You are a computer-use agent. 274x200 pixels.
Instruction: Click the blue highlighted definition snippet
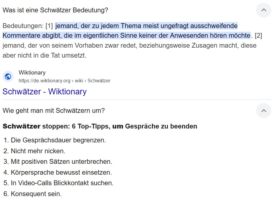127,30
